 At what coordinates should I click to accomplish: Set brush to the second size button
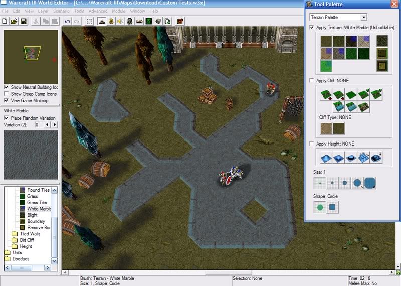pyautogui.click(x=332, y=183)
